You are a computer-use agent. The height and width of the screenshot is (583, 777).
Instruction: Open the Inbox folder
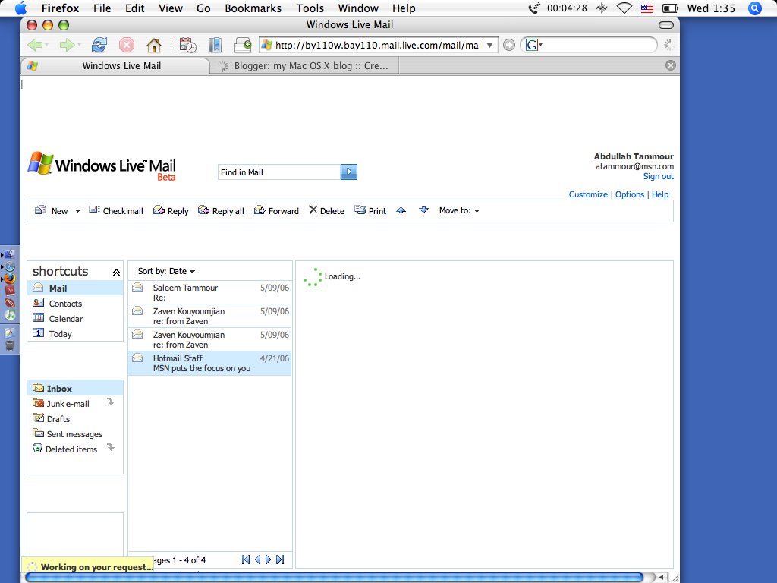(75, 388)
